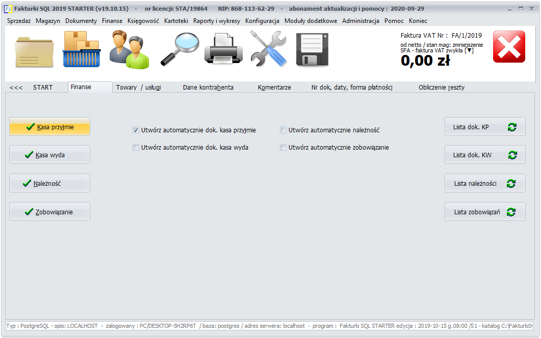
Task: Open the Księgowość menu
Action: pyautogui.click(x=143, y=21)
